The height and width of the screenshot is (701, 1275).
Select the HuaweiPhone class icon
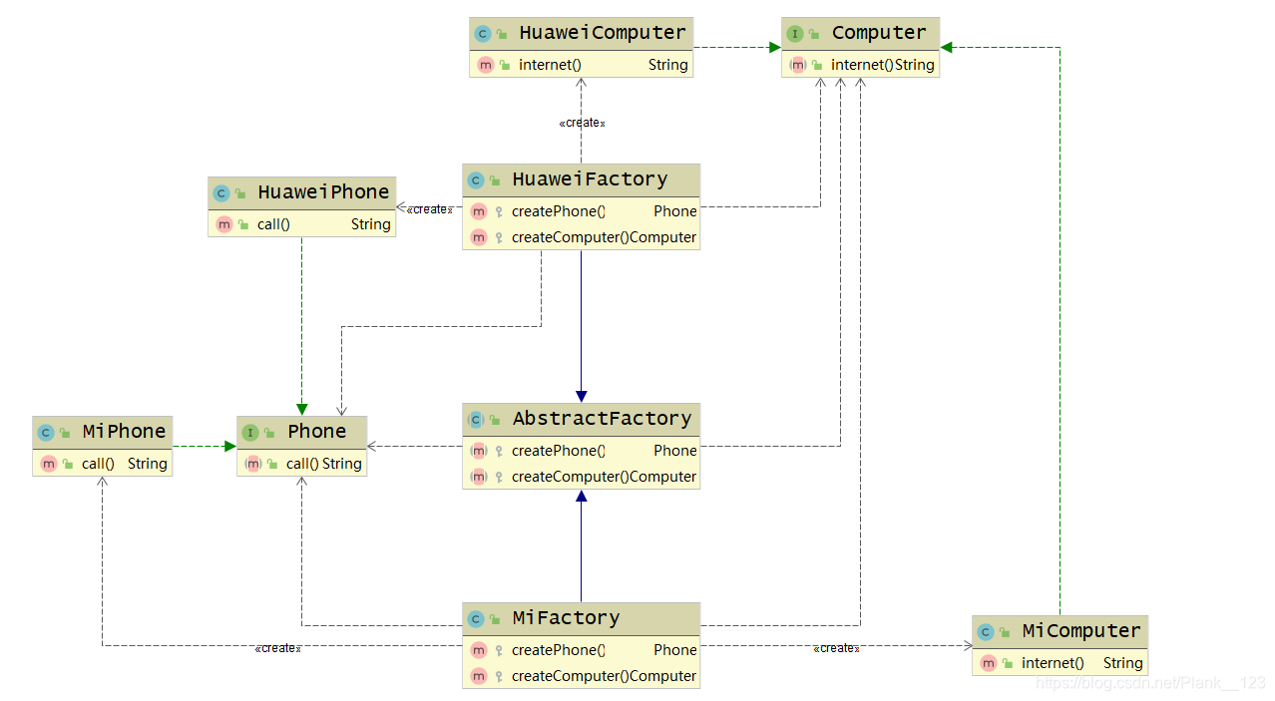coord(221,193)
